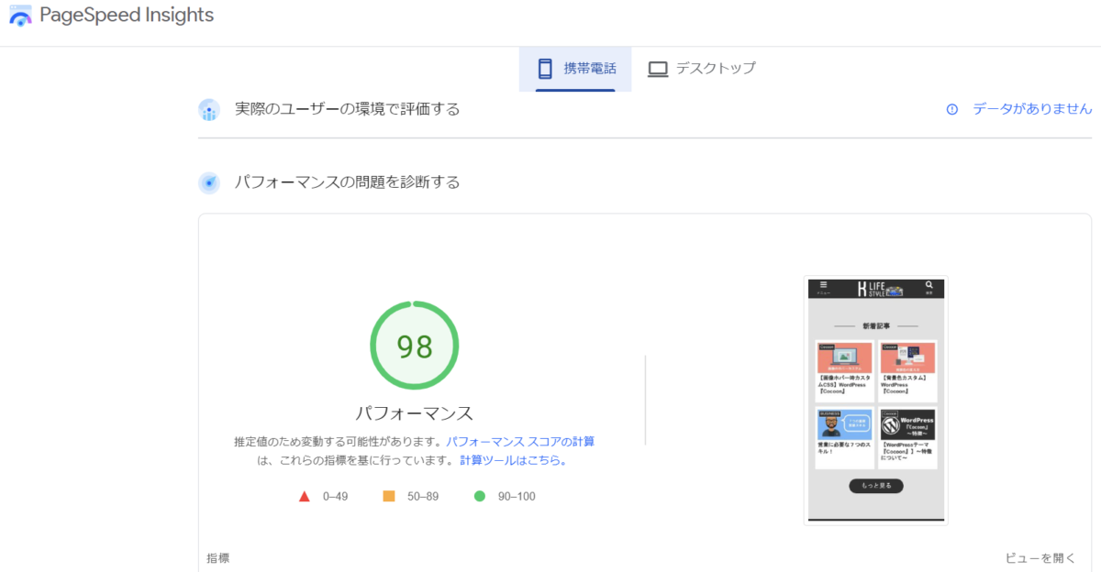Viewport: 1101px width, 572px height.
Task: Open the パフォーマンス スコアの計算 link
Action: pyautogui.click(x=521, y=441)
